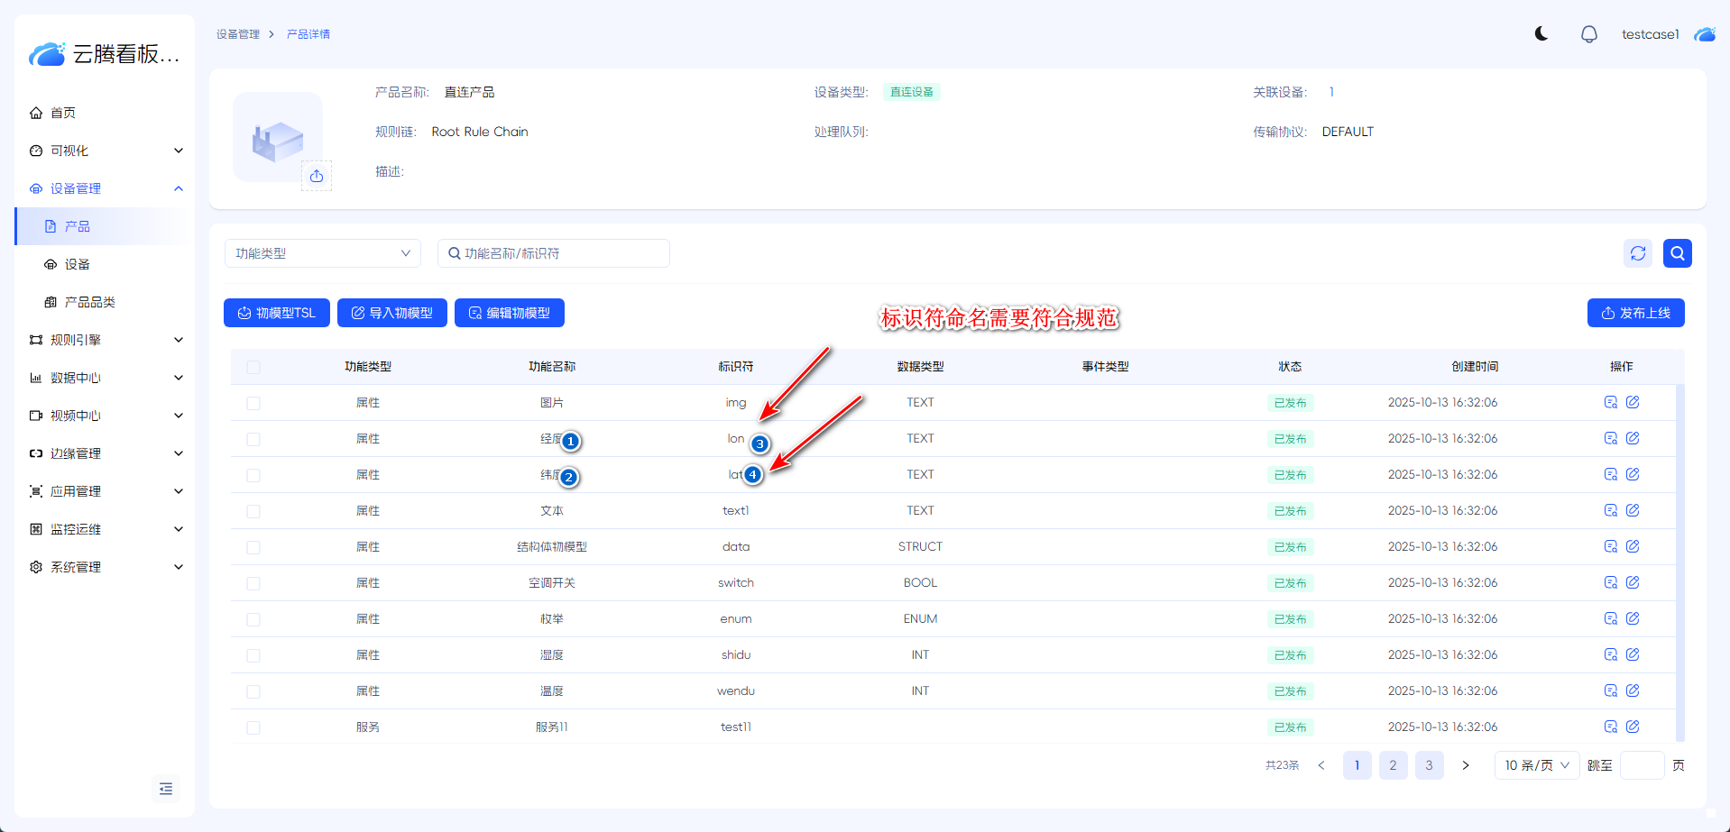Edit the wendu row with pencil icon
This screenshot has width=1730, height=832.
tap(1633, 690)
